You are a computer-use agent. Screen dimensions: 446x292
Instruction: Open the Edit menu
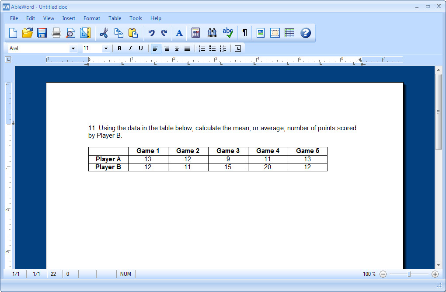click(x=31, y=18)
